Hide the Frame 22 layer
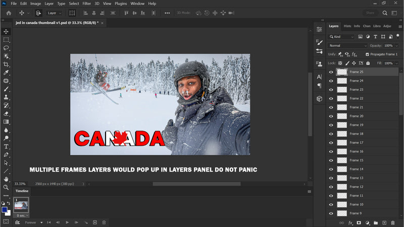The height and width of the screenshot is (227, 404). (331, 98)
